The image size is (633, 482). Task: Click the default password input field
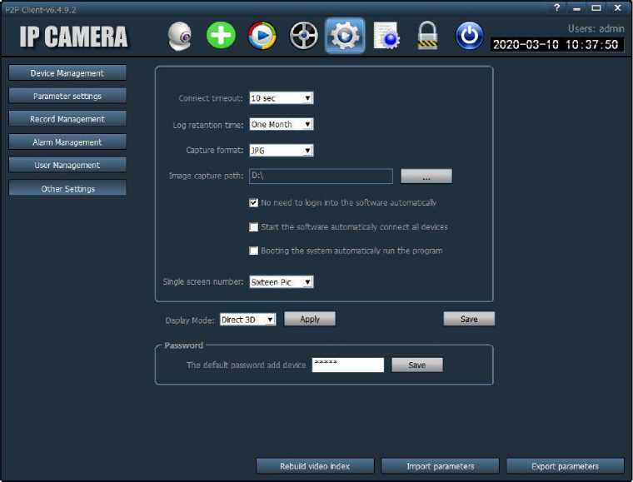tap(347, 365)
